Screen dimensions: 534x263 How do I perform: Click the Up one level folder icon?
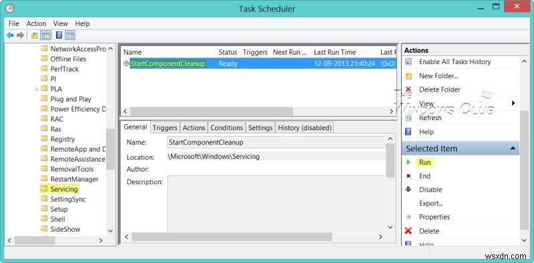[35, 35]
